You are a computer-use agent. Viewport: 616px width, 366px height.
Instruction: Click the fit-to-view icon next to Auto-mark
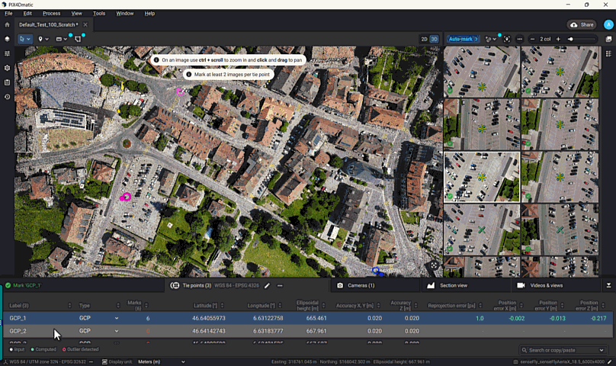[x=506, y=39]
